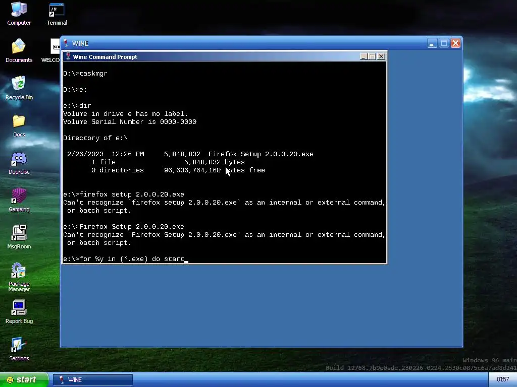Click the 'e:\>dir' command line
This screenshot has height=387, width=517.
(x=77, y=106)
